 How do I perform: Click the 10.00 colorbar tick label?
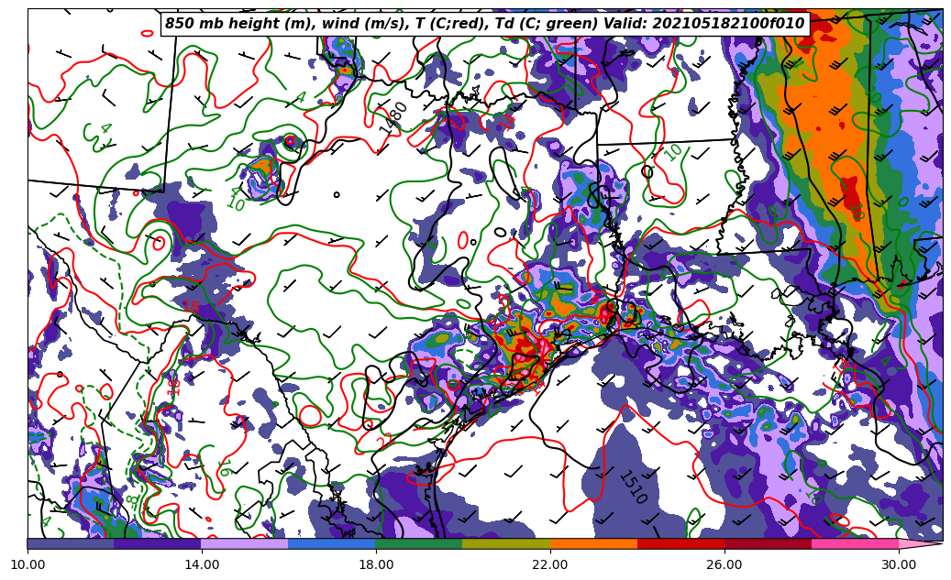tap(28, 564)
